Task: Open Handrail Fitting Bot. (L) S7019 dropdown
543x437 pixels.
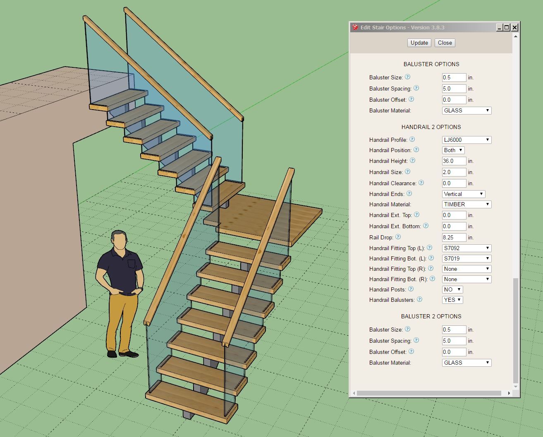Action: click(466, 258)
